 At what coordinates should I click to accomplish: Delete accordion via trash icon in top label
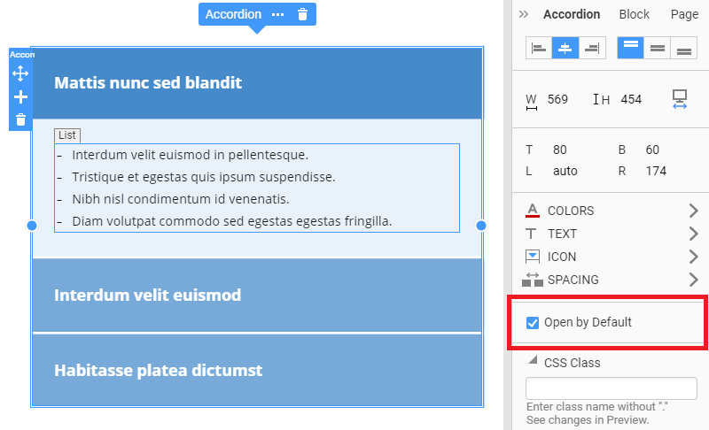point(302,14)
